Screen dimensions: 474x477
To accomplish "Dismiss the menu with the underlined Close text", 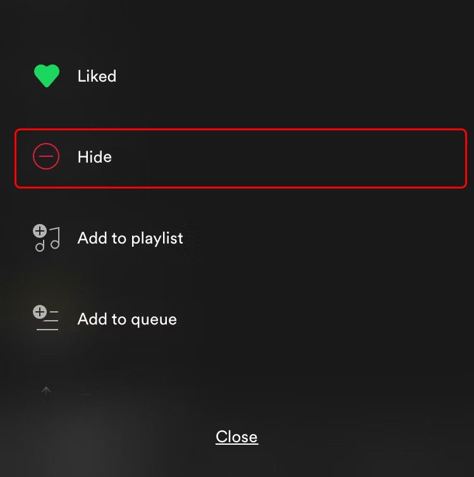I will tap(236, 437).
